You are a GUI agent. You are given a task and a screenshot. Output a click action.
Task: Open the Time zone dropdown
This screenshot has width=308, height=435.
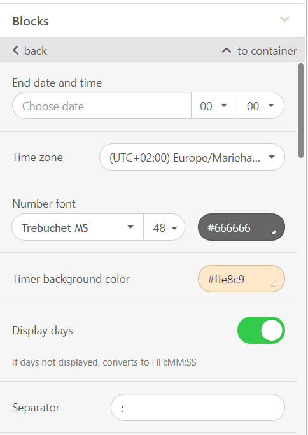point(192,157)
